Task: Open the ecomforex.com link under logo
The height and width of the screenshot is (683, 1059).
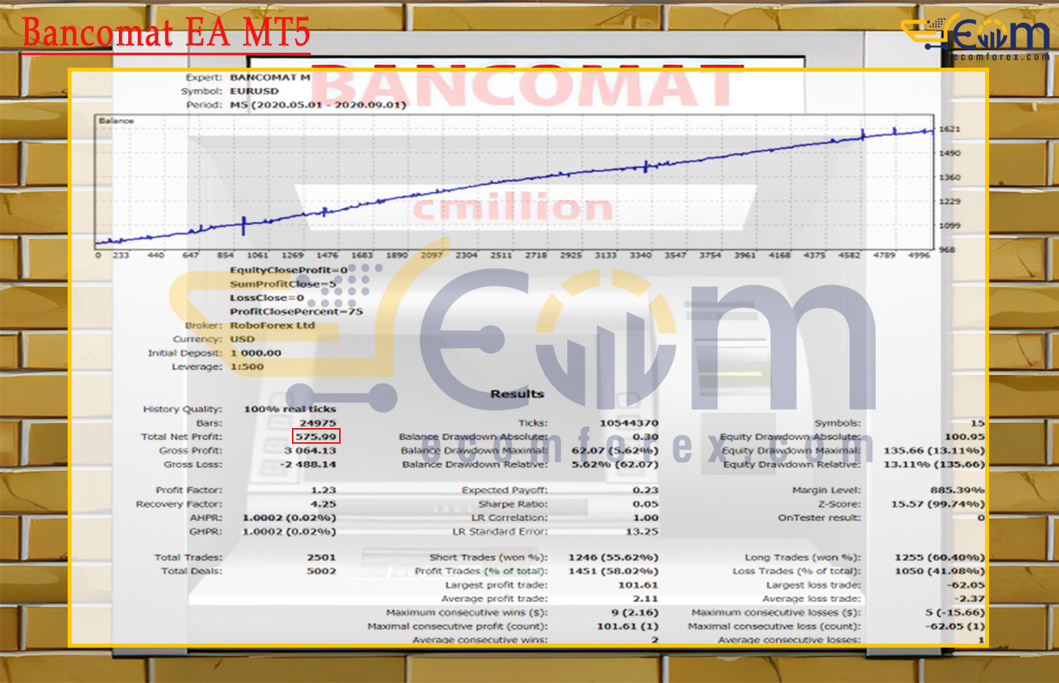Action: pos(1000,57)
